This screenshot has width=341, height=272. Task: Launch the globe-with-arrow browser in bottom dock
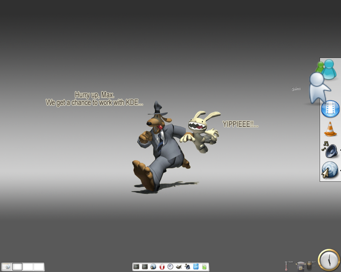pyautogui.click(x=153, y=266)
